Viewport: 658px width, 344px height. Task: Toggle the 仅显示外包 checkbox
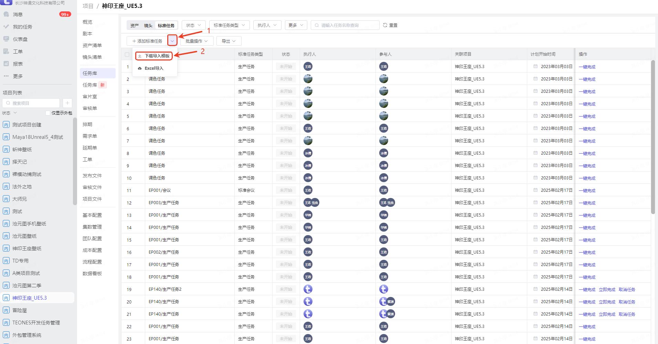pyautogui.click(x=48, y=113)
